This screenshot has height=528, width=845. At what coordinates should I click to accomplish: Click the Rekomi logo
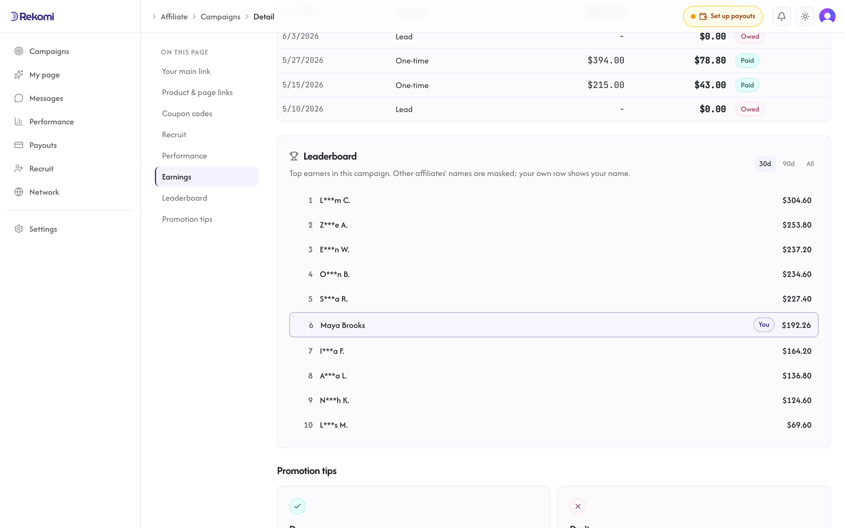pos(32,16)
